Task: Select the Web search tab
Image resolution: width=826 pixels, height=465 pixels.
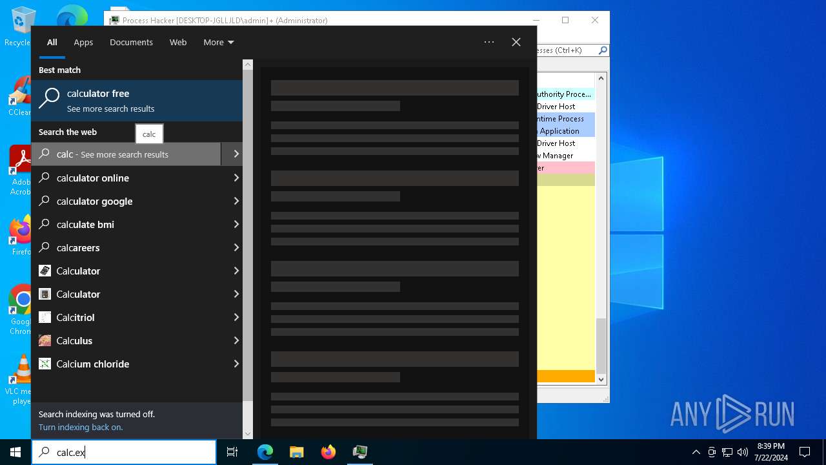Action: (x=178, y=42)
